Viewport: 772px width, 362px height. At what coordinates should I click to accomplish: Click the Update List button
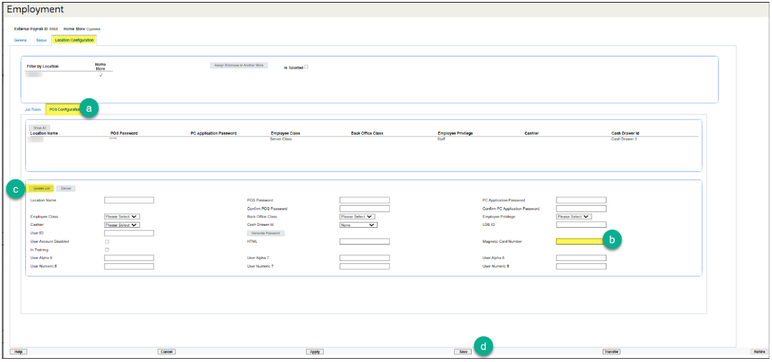[x=42, y=188]
